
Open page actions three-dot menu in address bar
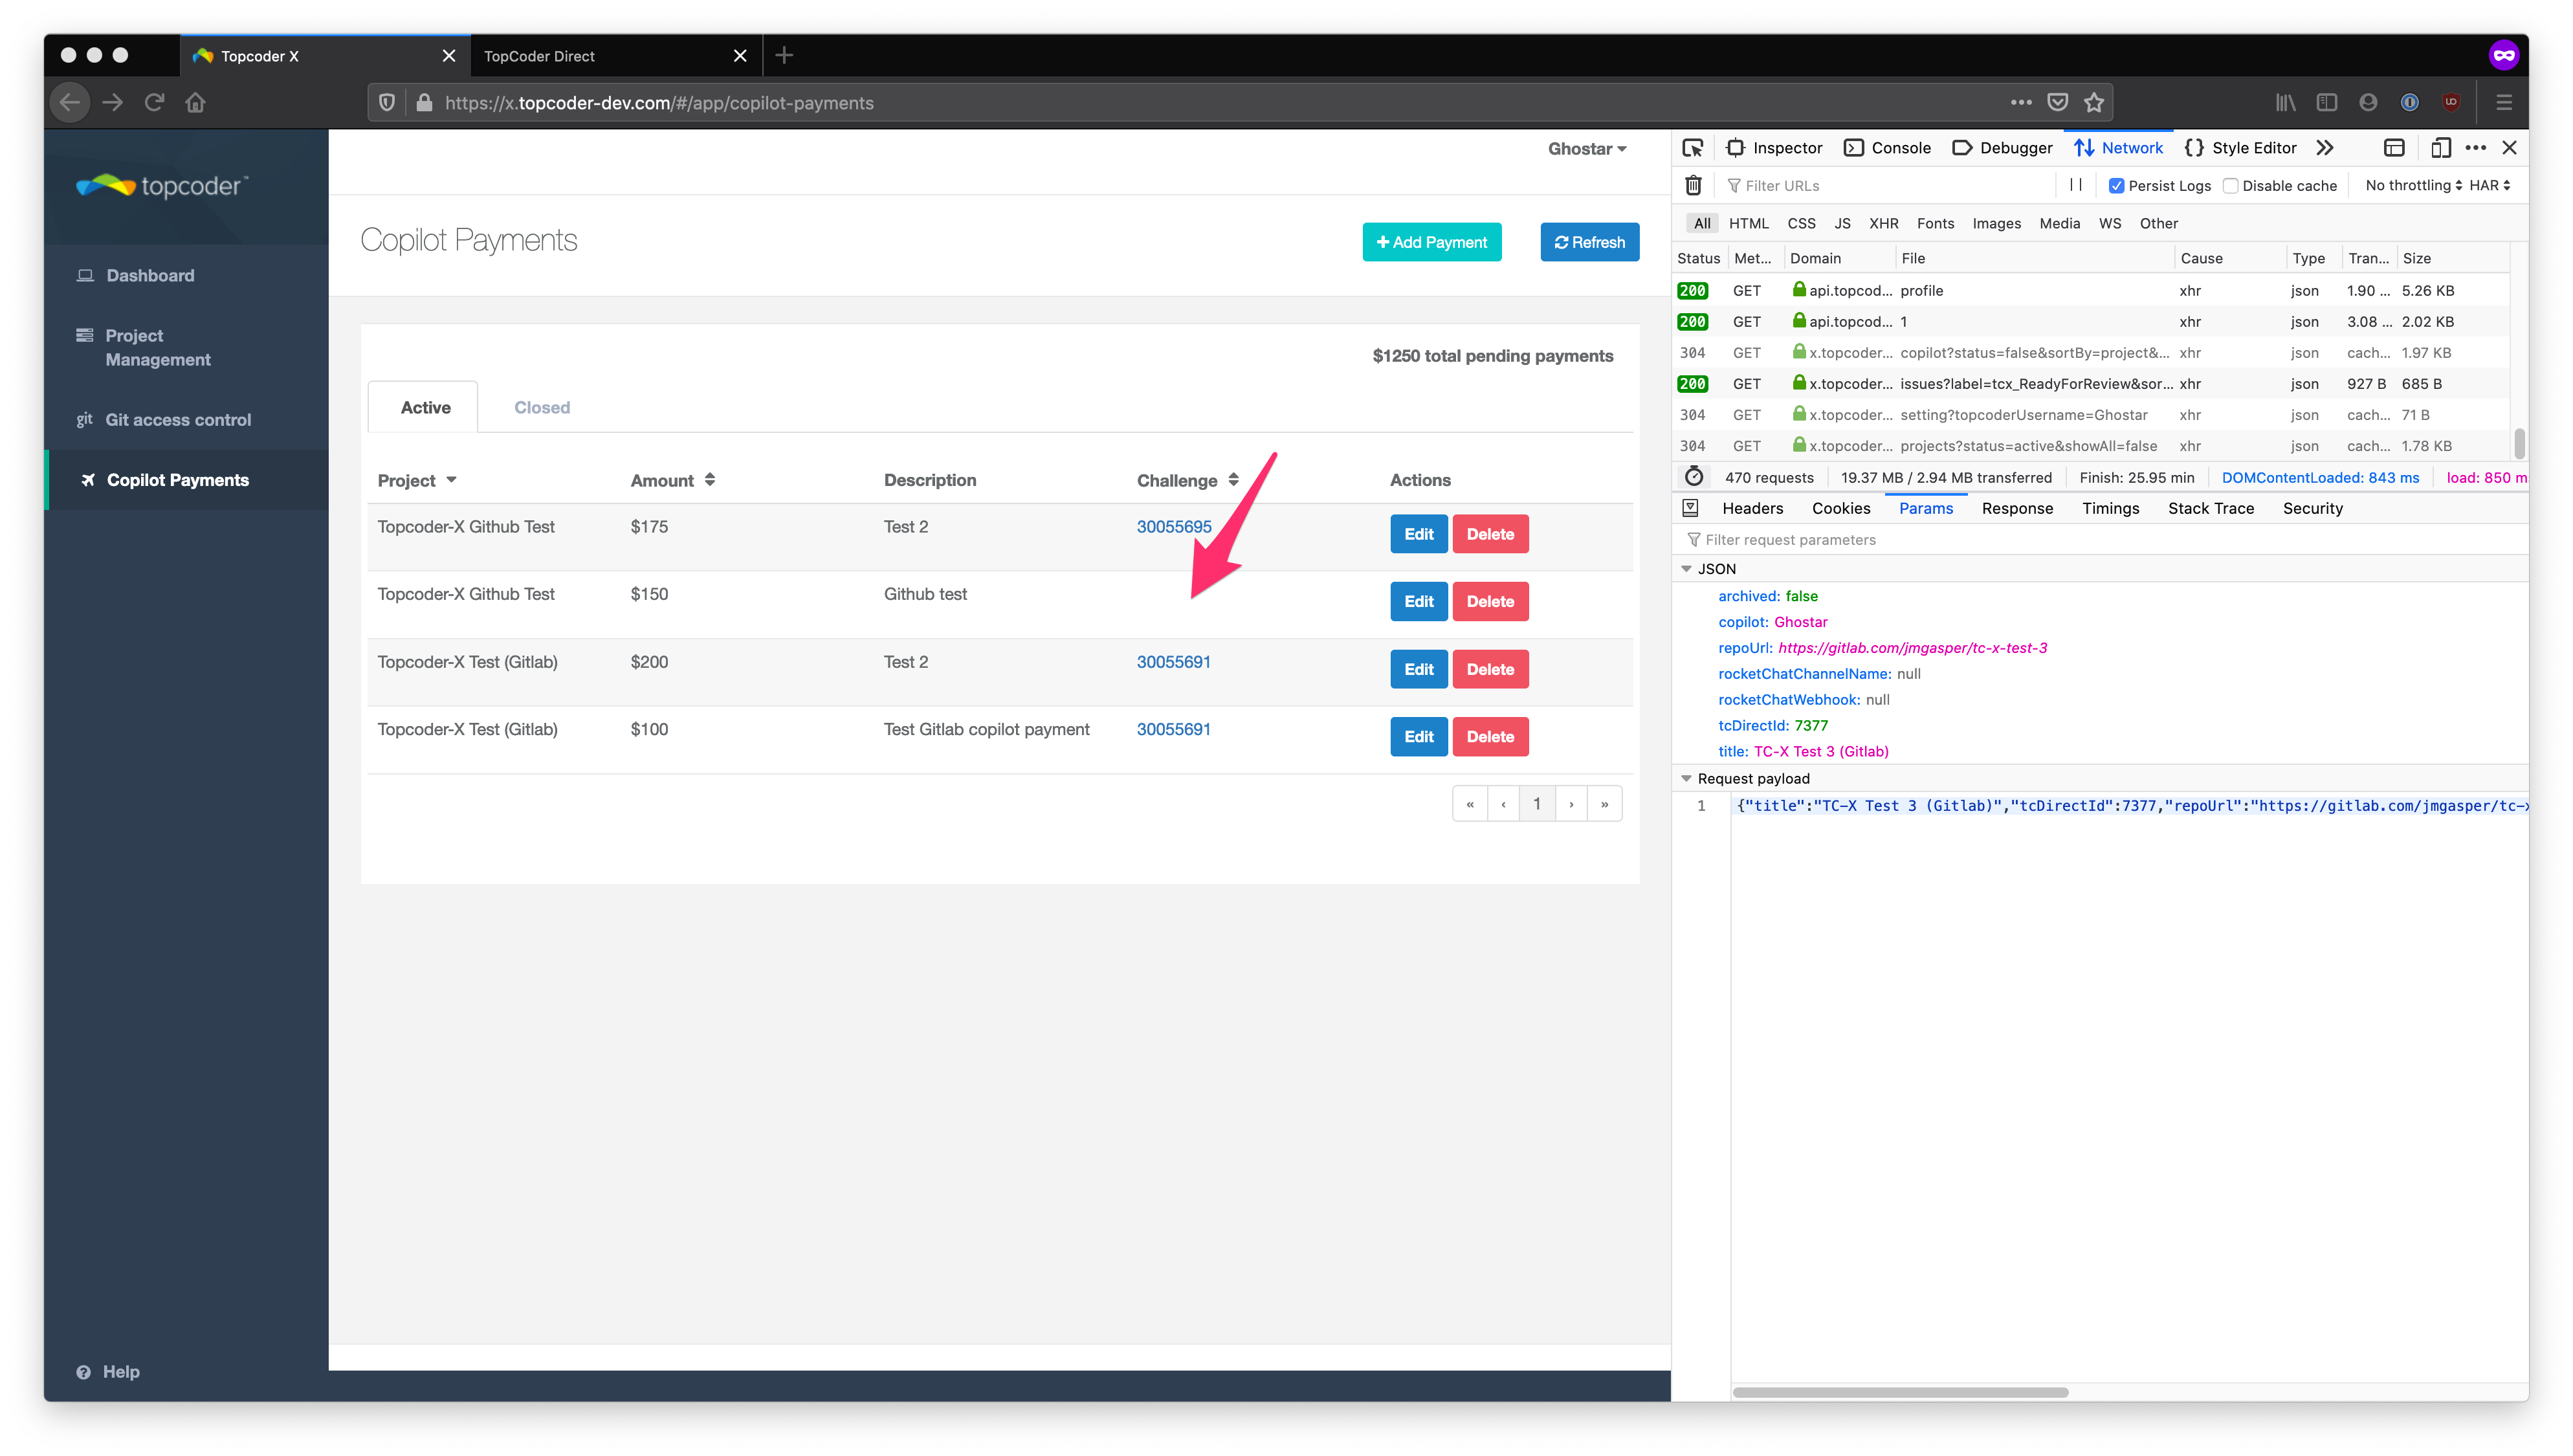2021,102
